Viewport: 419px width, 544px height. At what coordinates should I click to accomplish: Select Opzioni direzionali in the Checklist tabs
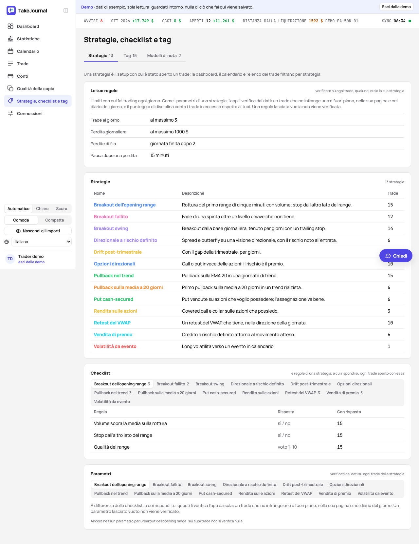click(x=355, y=384)
